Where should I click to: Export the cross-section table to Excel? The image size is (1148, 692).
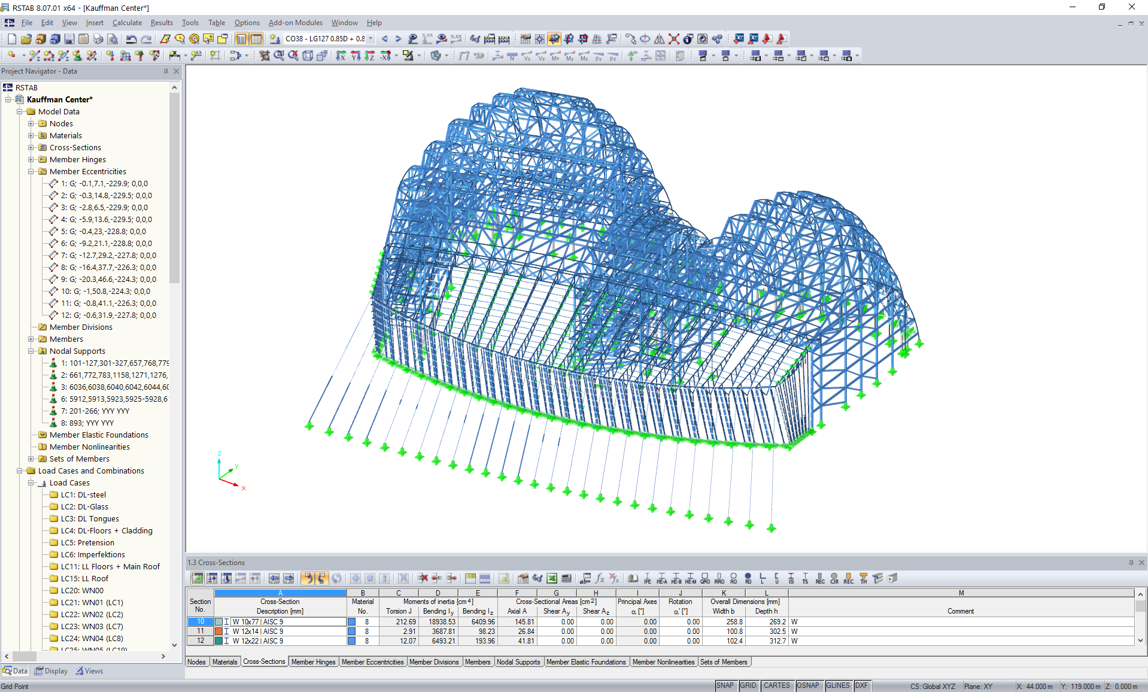(x=551, y=578)
